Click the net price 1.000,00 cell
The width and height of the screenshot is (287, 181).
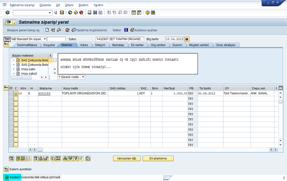175,93
